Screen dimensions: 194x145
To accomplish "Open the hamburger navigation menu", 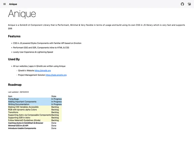I will [x=5, y=4].
